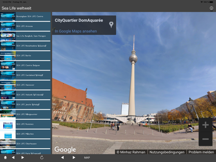Zoom in with the plus button
216x162 pixels.
205,125
